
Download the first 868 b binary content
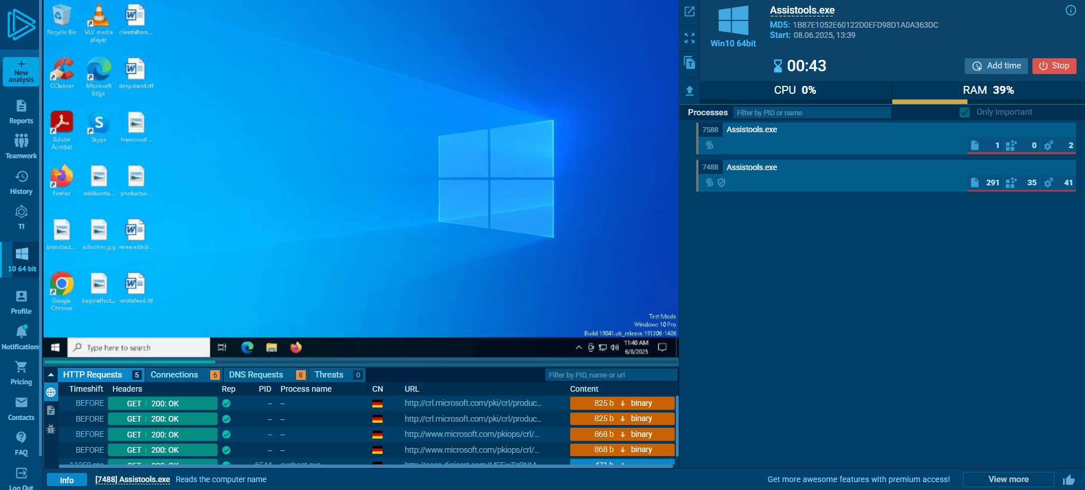[x=622, y=434]
